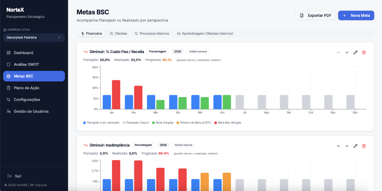The height and width of the screenshot is (191, 382).
Task: Click the trend-down icon beside Custo Fixo
Action: pos(85,52)
